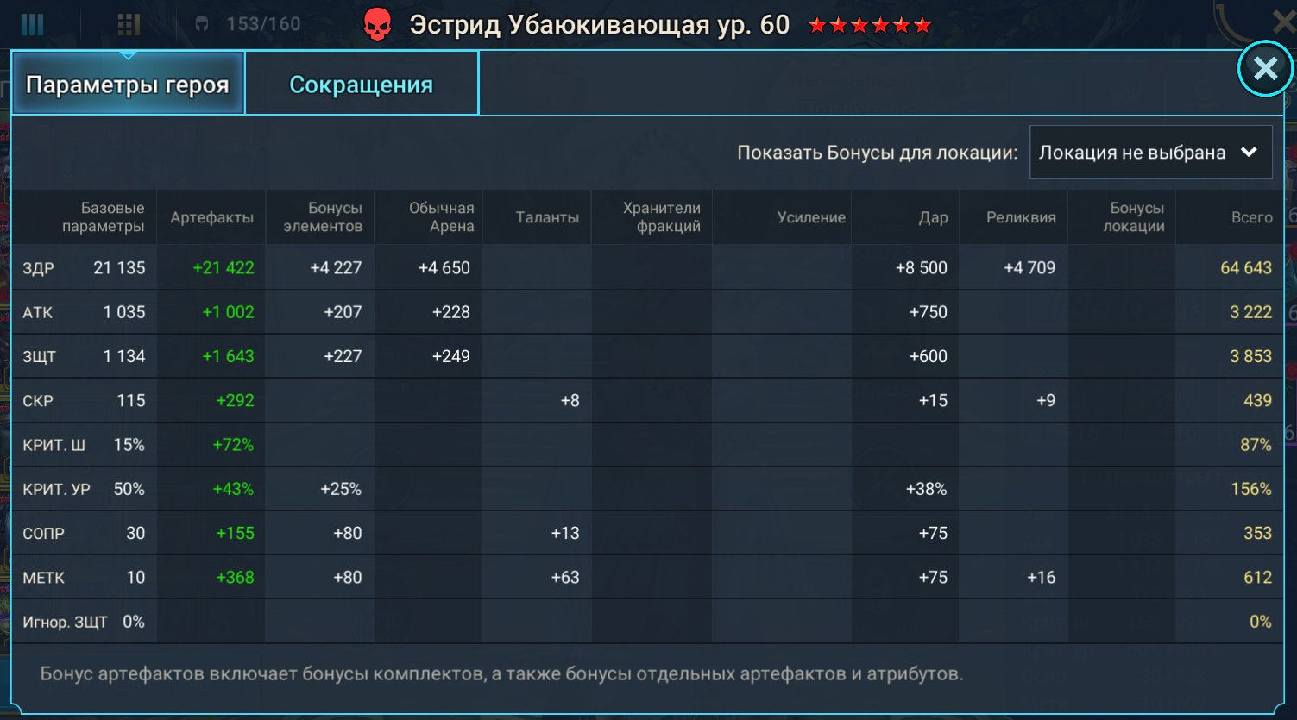Select the Параметры героя tab

pos(128,84)
